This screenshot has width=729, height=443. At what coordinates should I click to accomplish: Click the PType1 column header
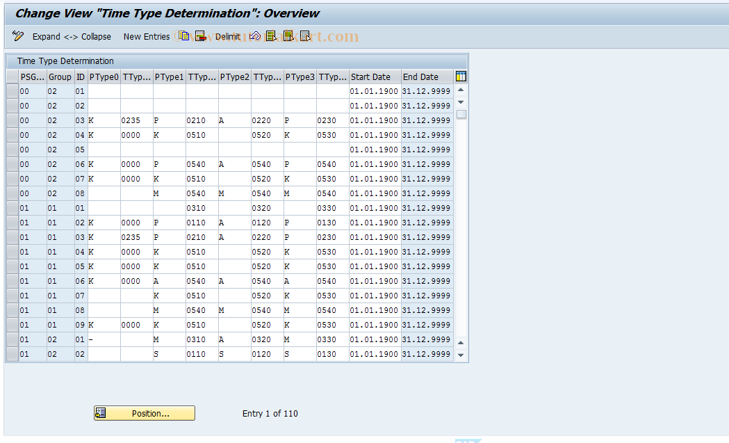pos(170,76)
